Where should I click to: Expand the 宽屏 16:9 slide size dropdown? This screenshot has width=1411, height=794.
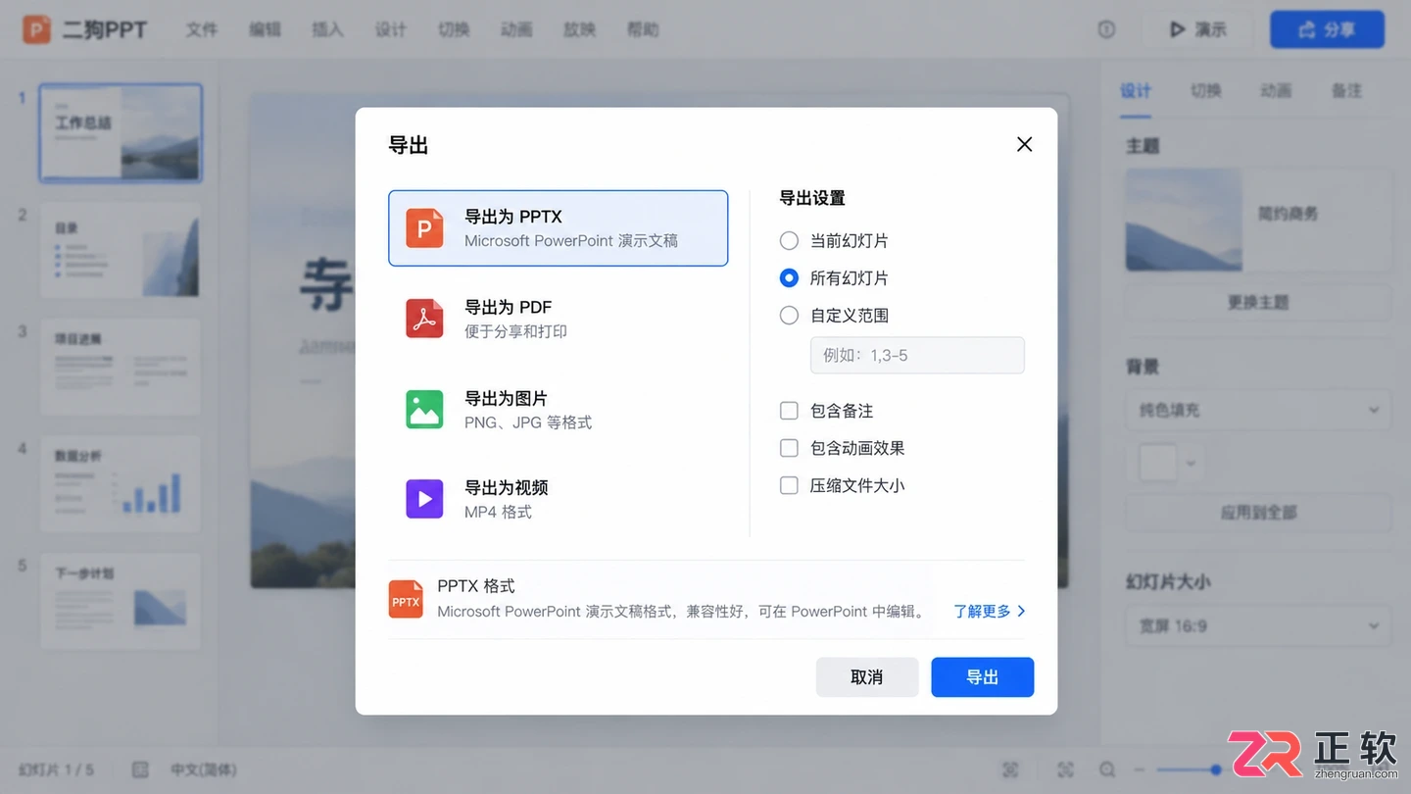coord(1258,625)
